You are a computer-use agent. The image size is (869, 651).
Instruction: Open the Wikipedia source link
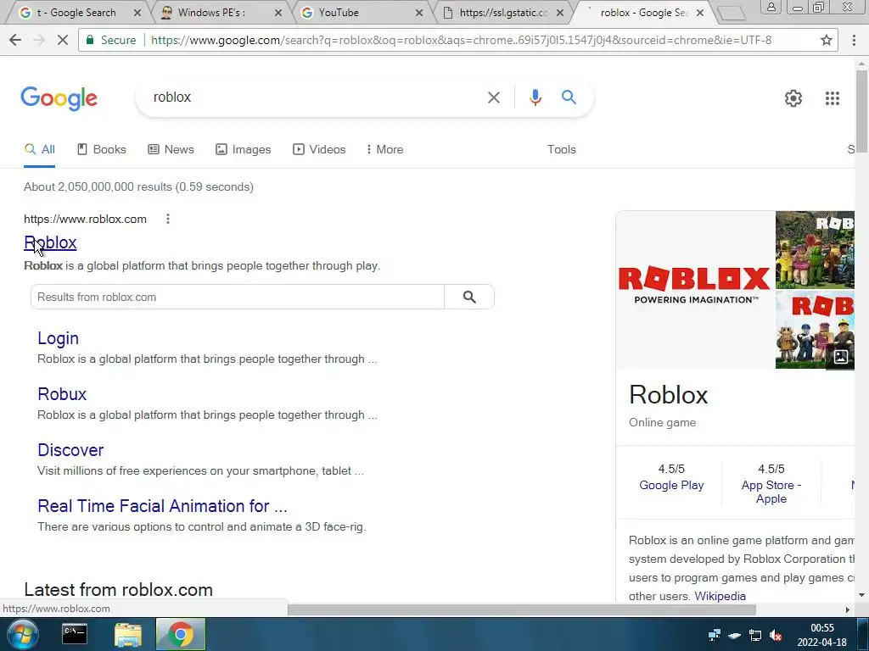point(720,596)
